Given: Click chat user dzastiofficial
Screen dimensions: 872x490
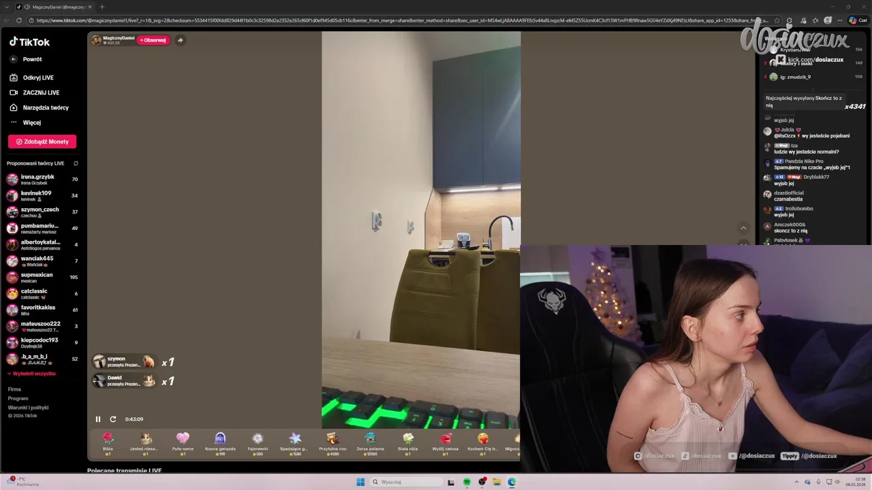Looking at the screenshot, I should point(789,193).
